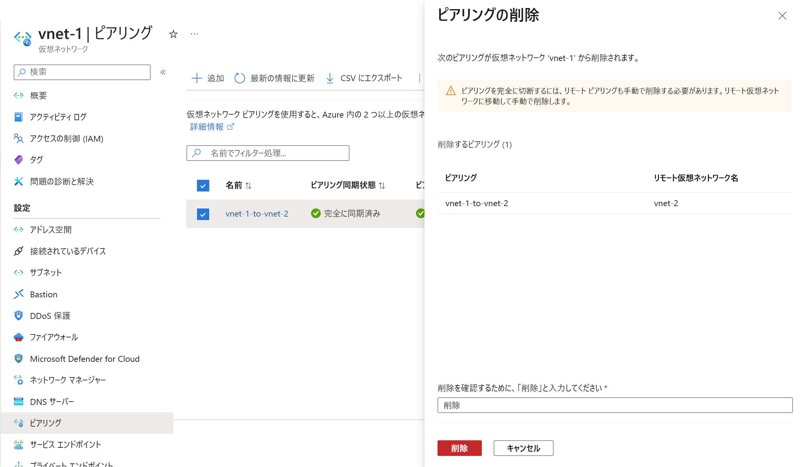
Task: Click the キャンセル button
Action: [x=523, y=448]
